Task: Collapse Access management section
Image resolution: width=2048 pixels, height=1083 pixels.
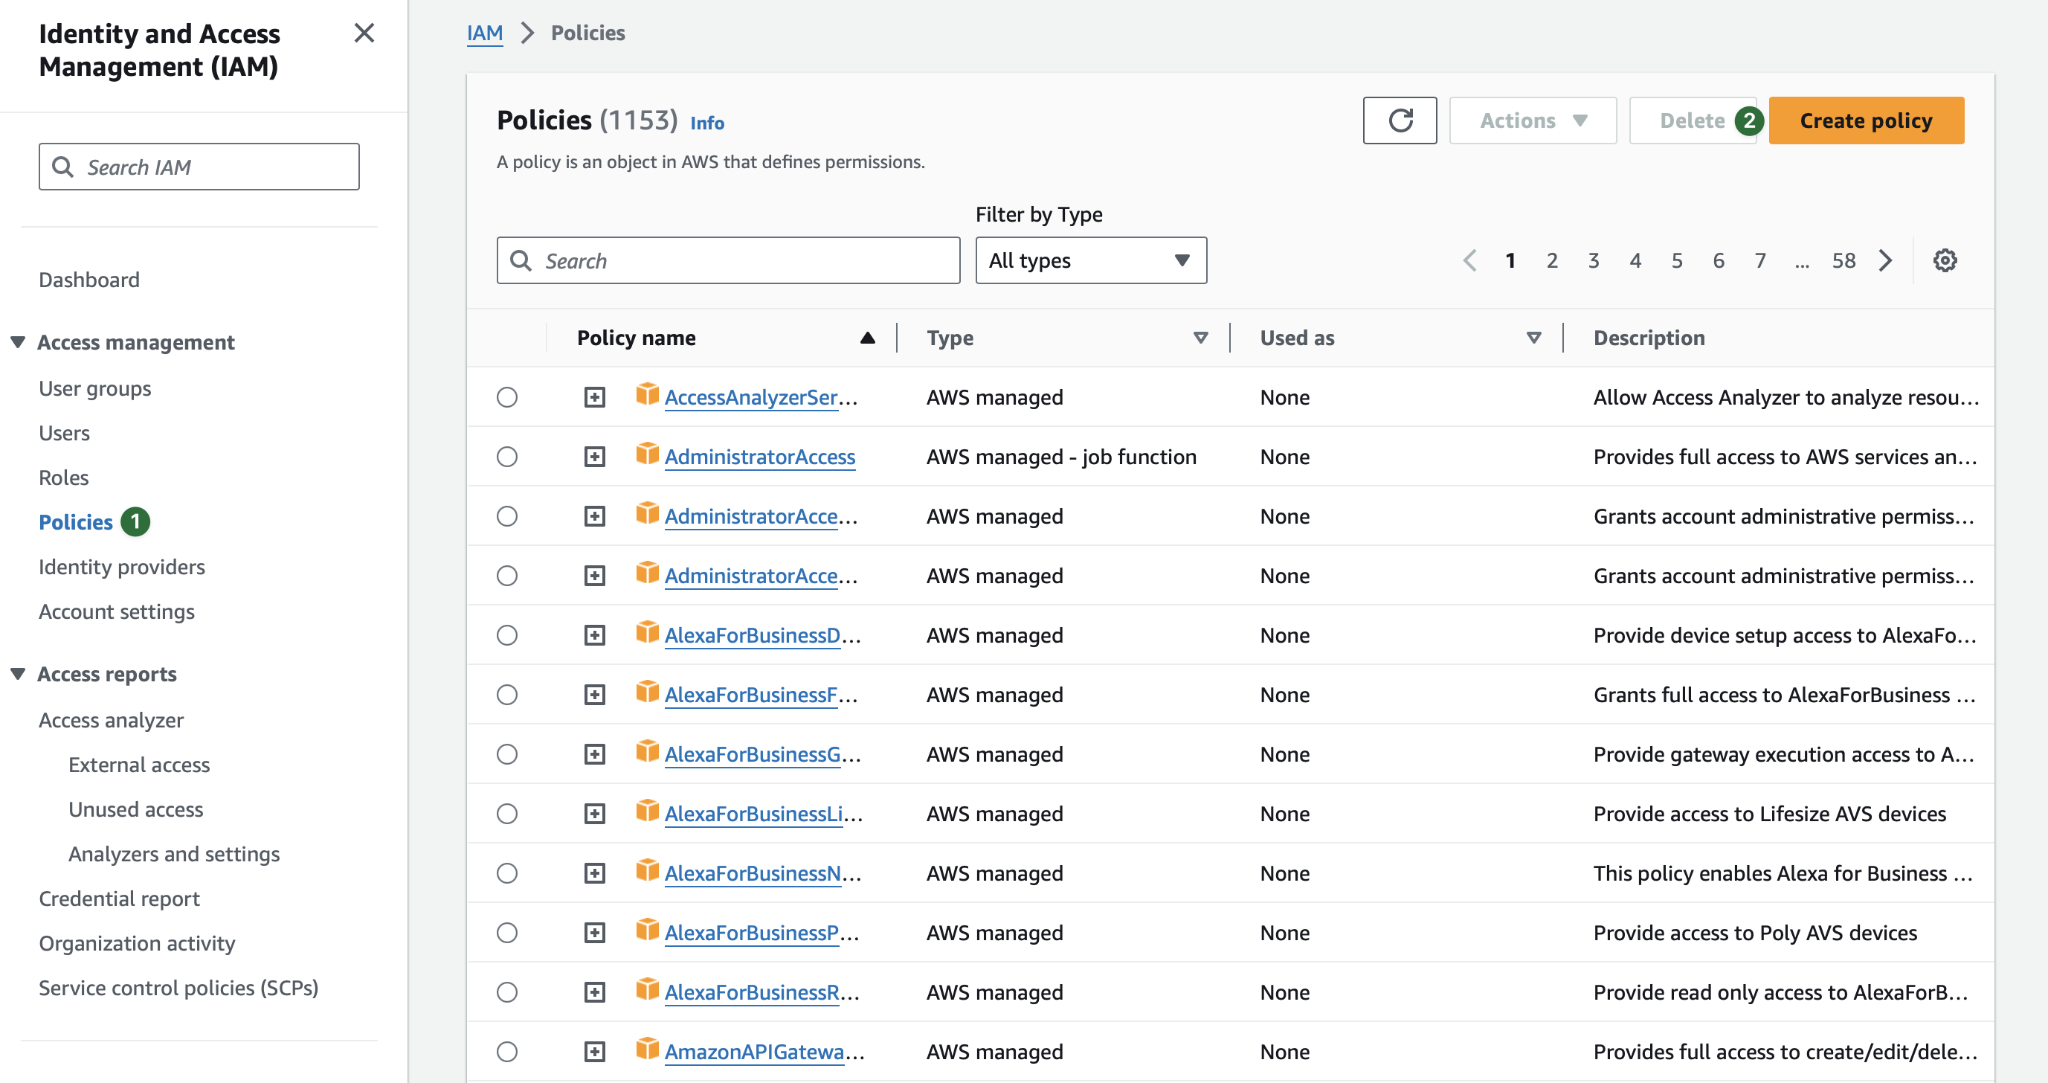Action: point(18,342)
